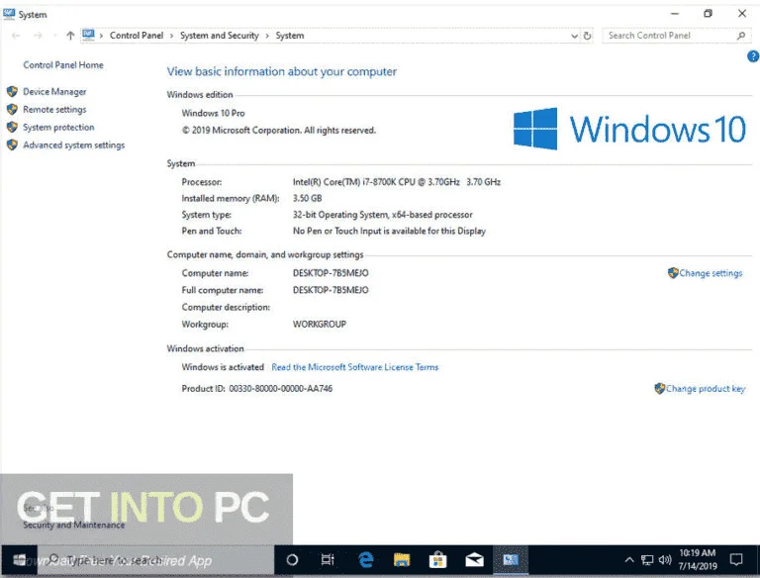Click the network tray icon

point(647,560)
